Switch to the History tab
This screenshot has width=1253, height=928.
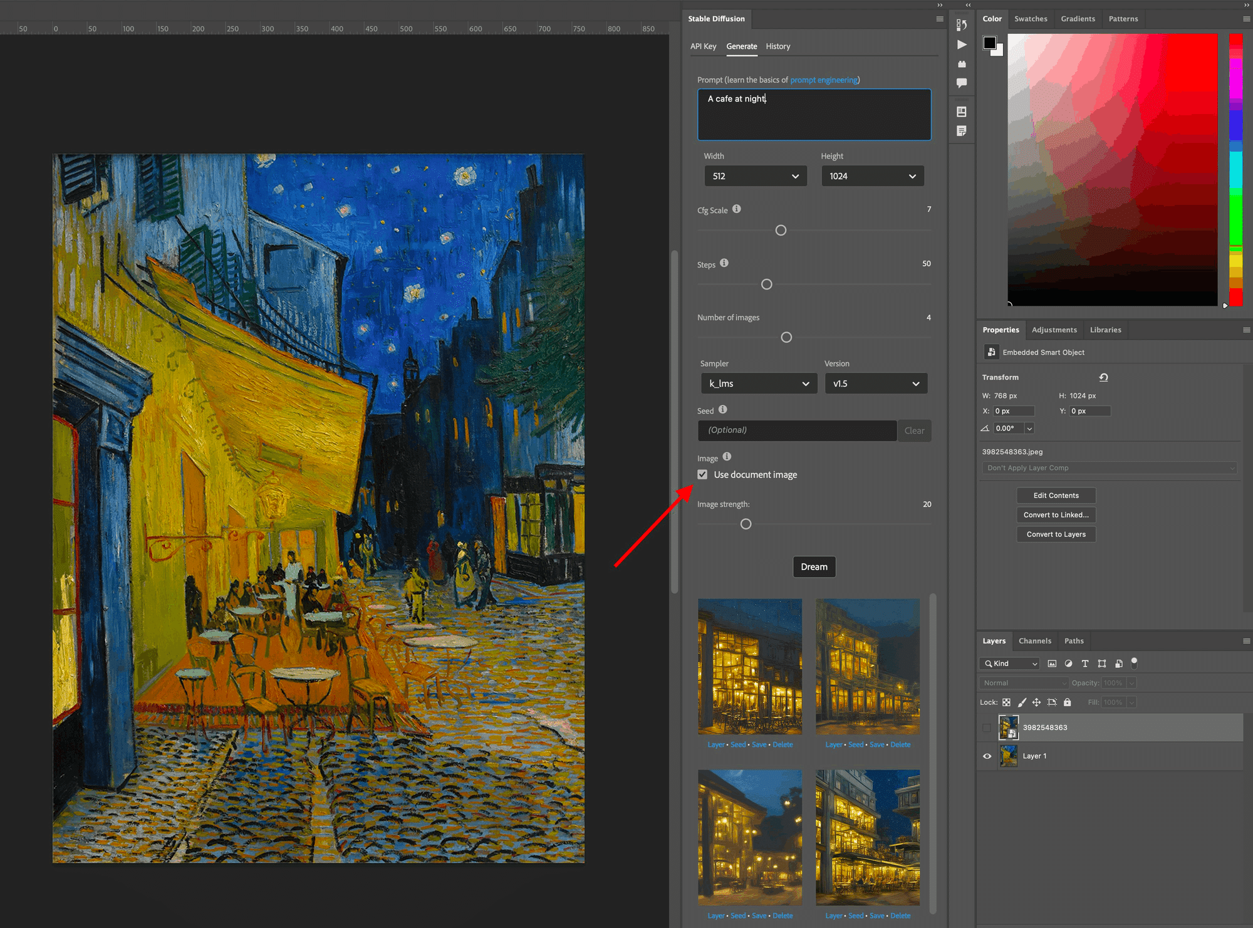(x=777, y=46)
